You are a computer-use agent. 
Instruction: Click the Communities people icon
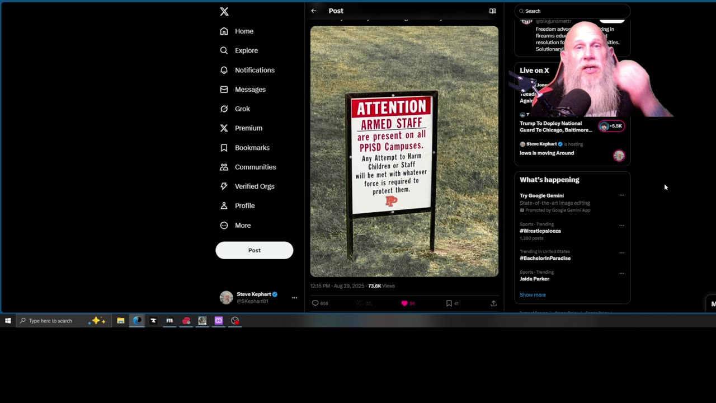pyautogui.click(x=224, y=167)
